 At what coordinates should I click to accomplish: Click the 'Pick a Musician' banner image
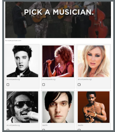58,20
